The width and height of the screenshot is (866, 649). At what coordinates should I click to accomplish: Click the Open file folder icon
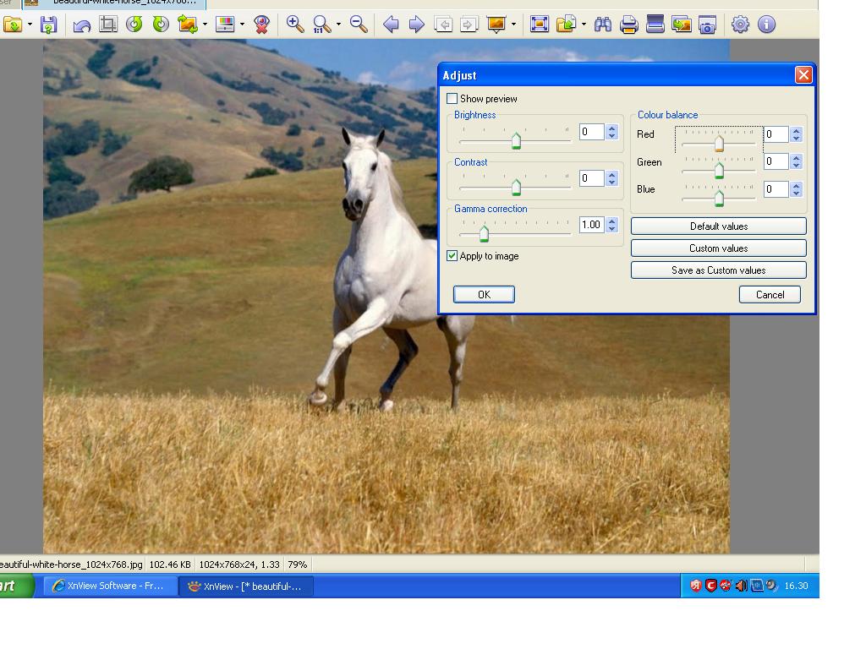(x=12, y=25)
